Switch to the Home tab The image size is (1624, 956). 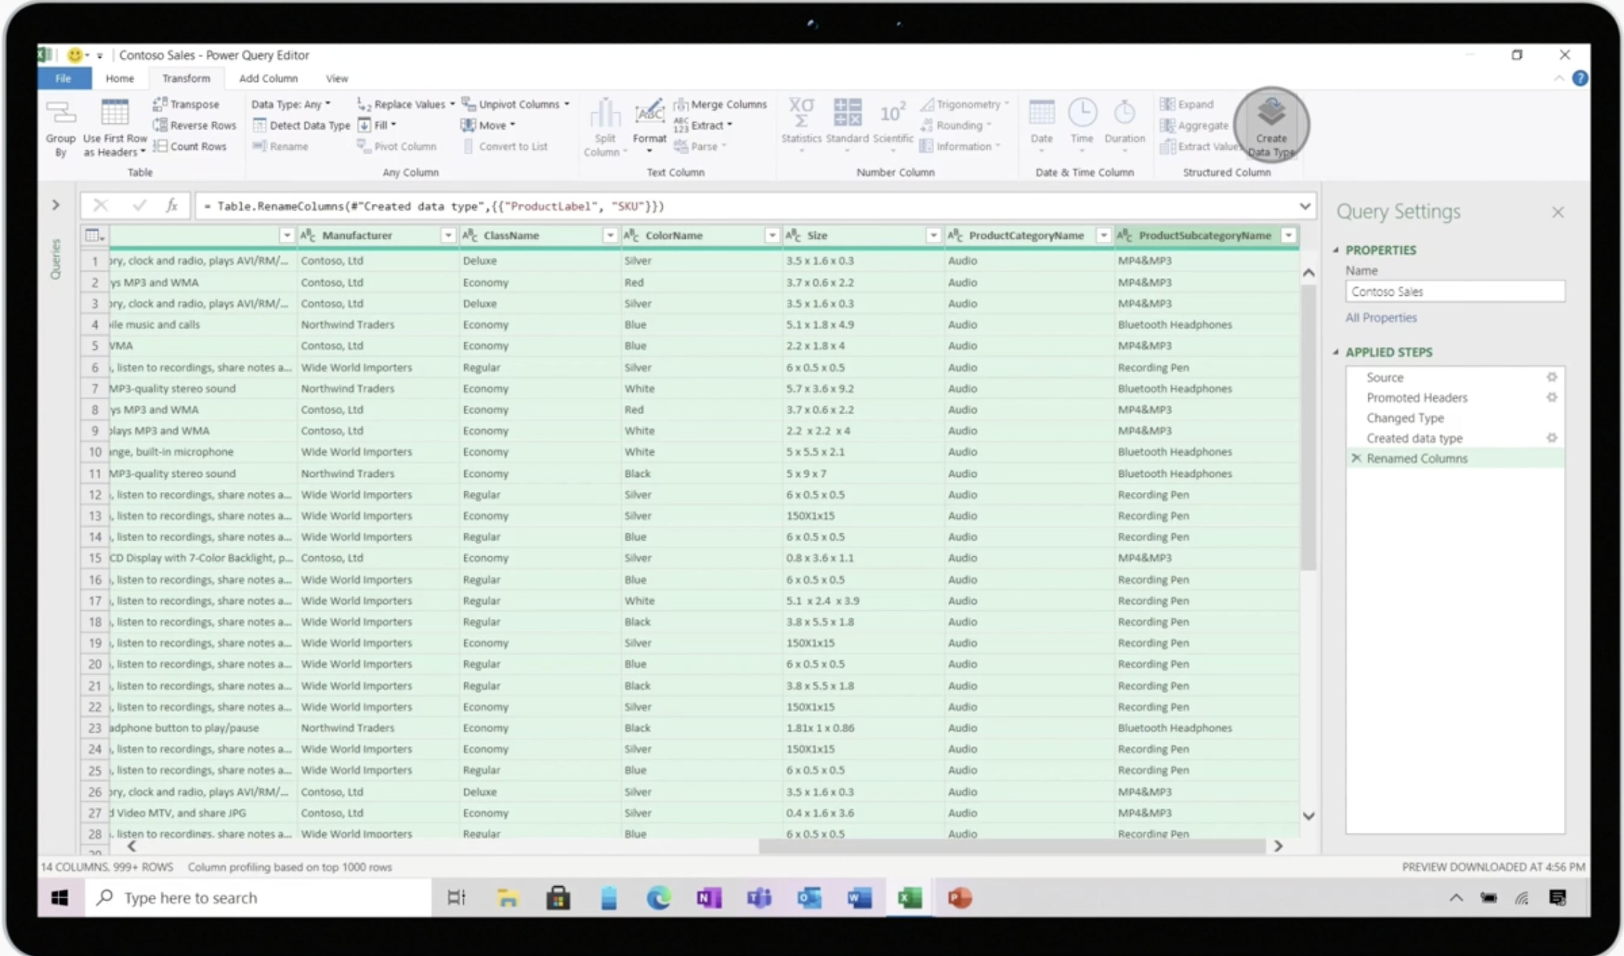click(120, 78)
